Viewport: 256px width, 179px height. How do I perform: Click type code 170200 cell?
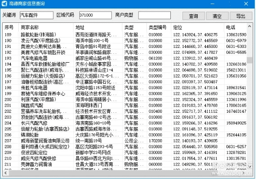click(x=155, y=141)
